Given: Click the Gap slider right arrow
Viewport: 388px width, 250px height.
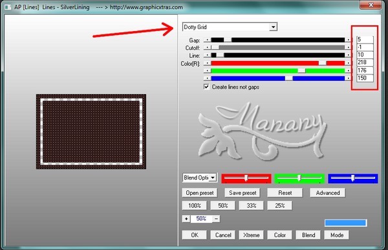Looking at the screenshot, I should (348, 40).
